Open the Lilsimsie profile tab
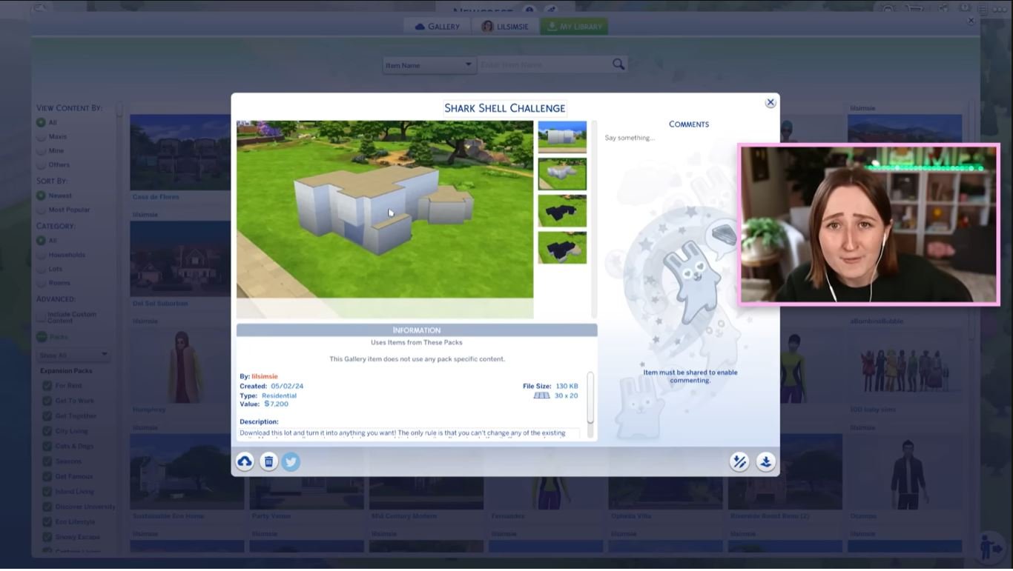1013x571 pixels. 505,25
